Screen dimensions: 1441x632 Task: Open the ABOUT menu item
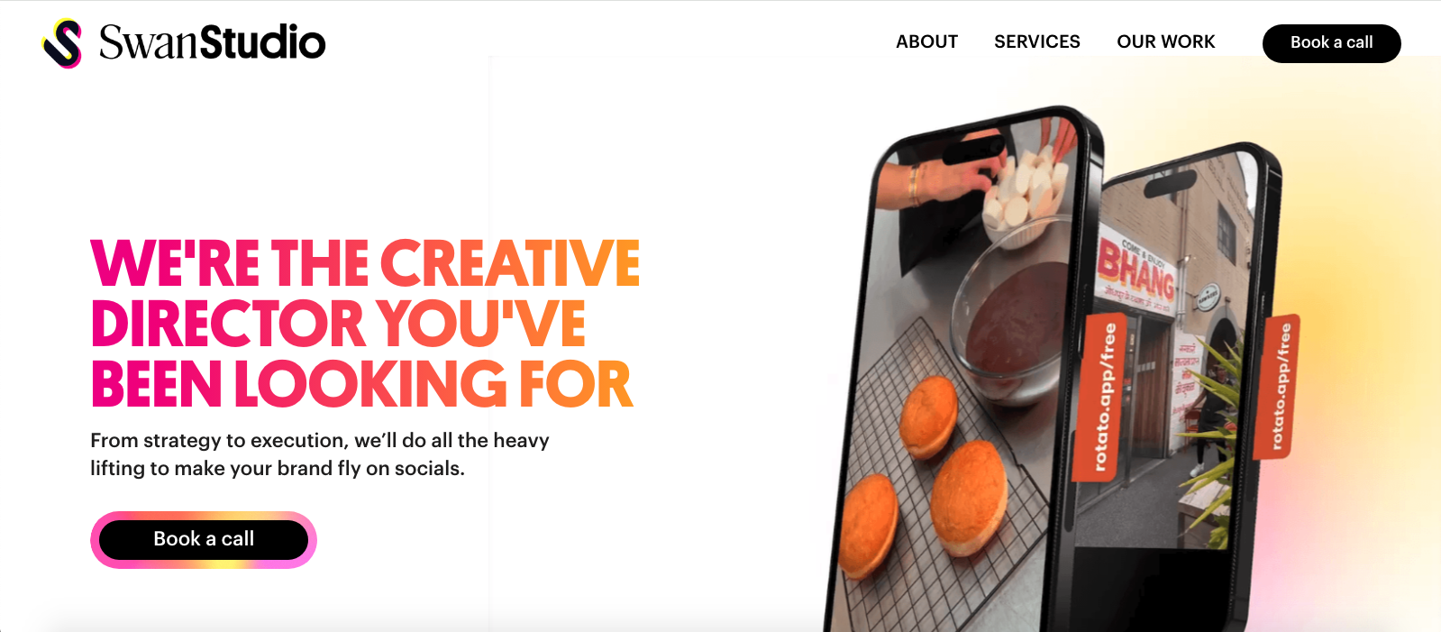coord(926,41)
